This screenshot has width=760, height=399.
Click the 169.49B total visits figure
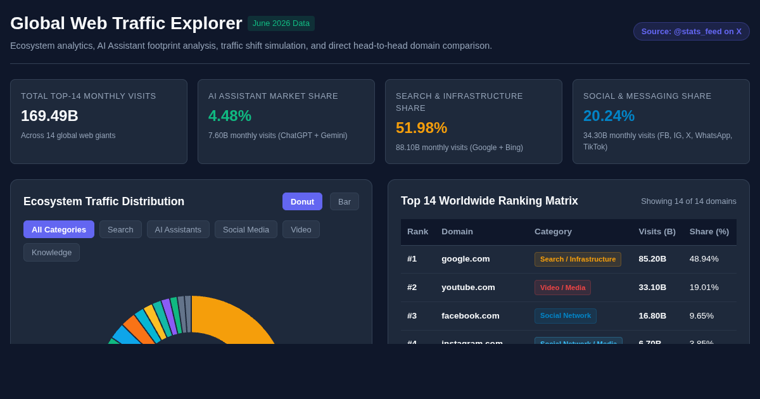click(49, 116)
